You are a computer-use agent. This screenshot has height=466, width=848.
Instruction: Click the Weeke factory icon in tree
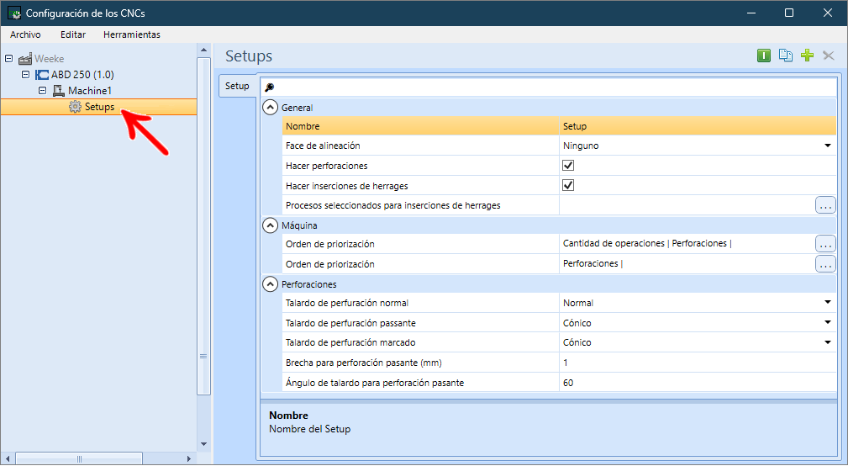[25, 58]
